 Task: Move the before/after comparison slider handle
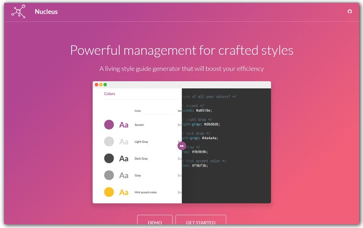click(x=181, y=146)
